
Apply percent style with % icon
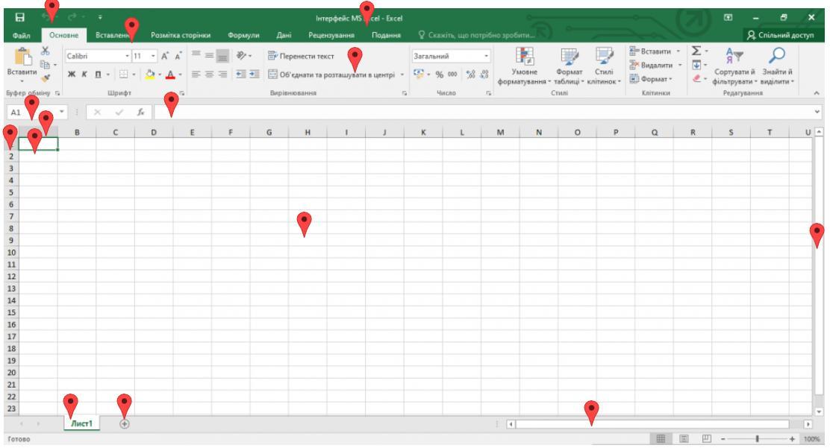click(440, 75)
